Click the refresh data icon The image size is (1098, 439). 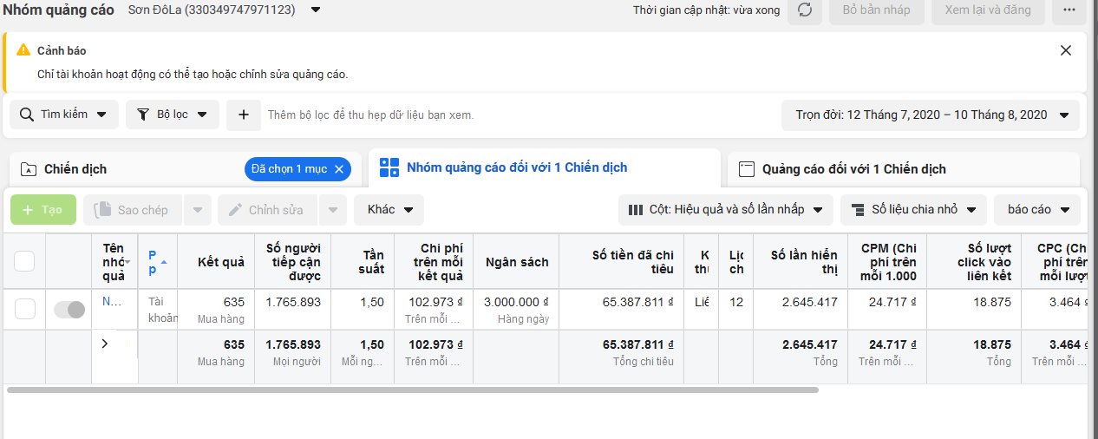(x=805, y=10)
